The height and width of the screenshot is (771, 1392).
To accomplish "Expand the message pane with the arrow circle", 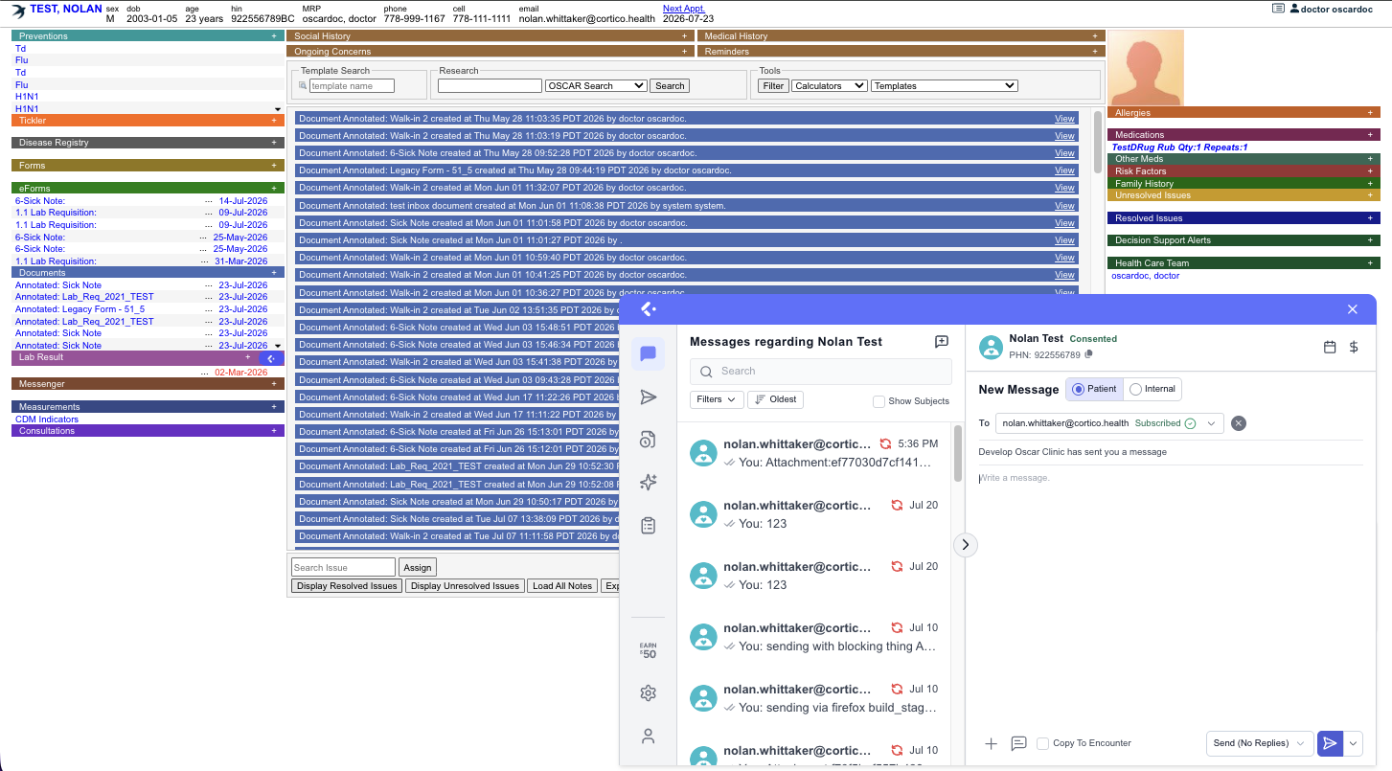I will point(965,544).
